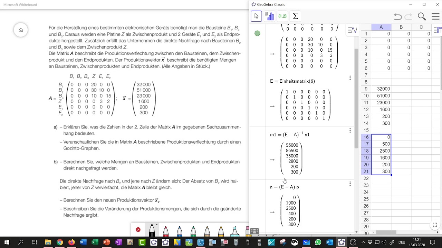
Task: Select the Move arrow tool in GeoGebra
Action: tap(256, 16)
